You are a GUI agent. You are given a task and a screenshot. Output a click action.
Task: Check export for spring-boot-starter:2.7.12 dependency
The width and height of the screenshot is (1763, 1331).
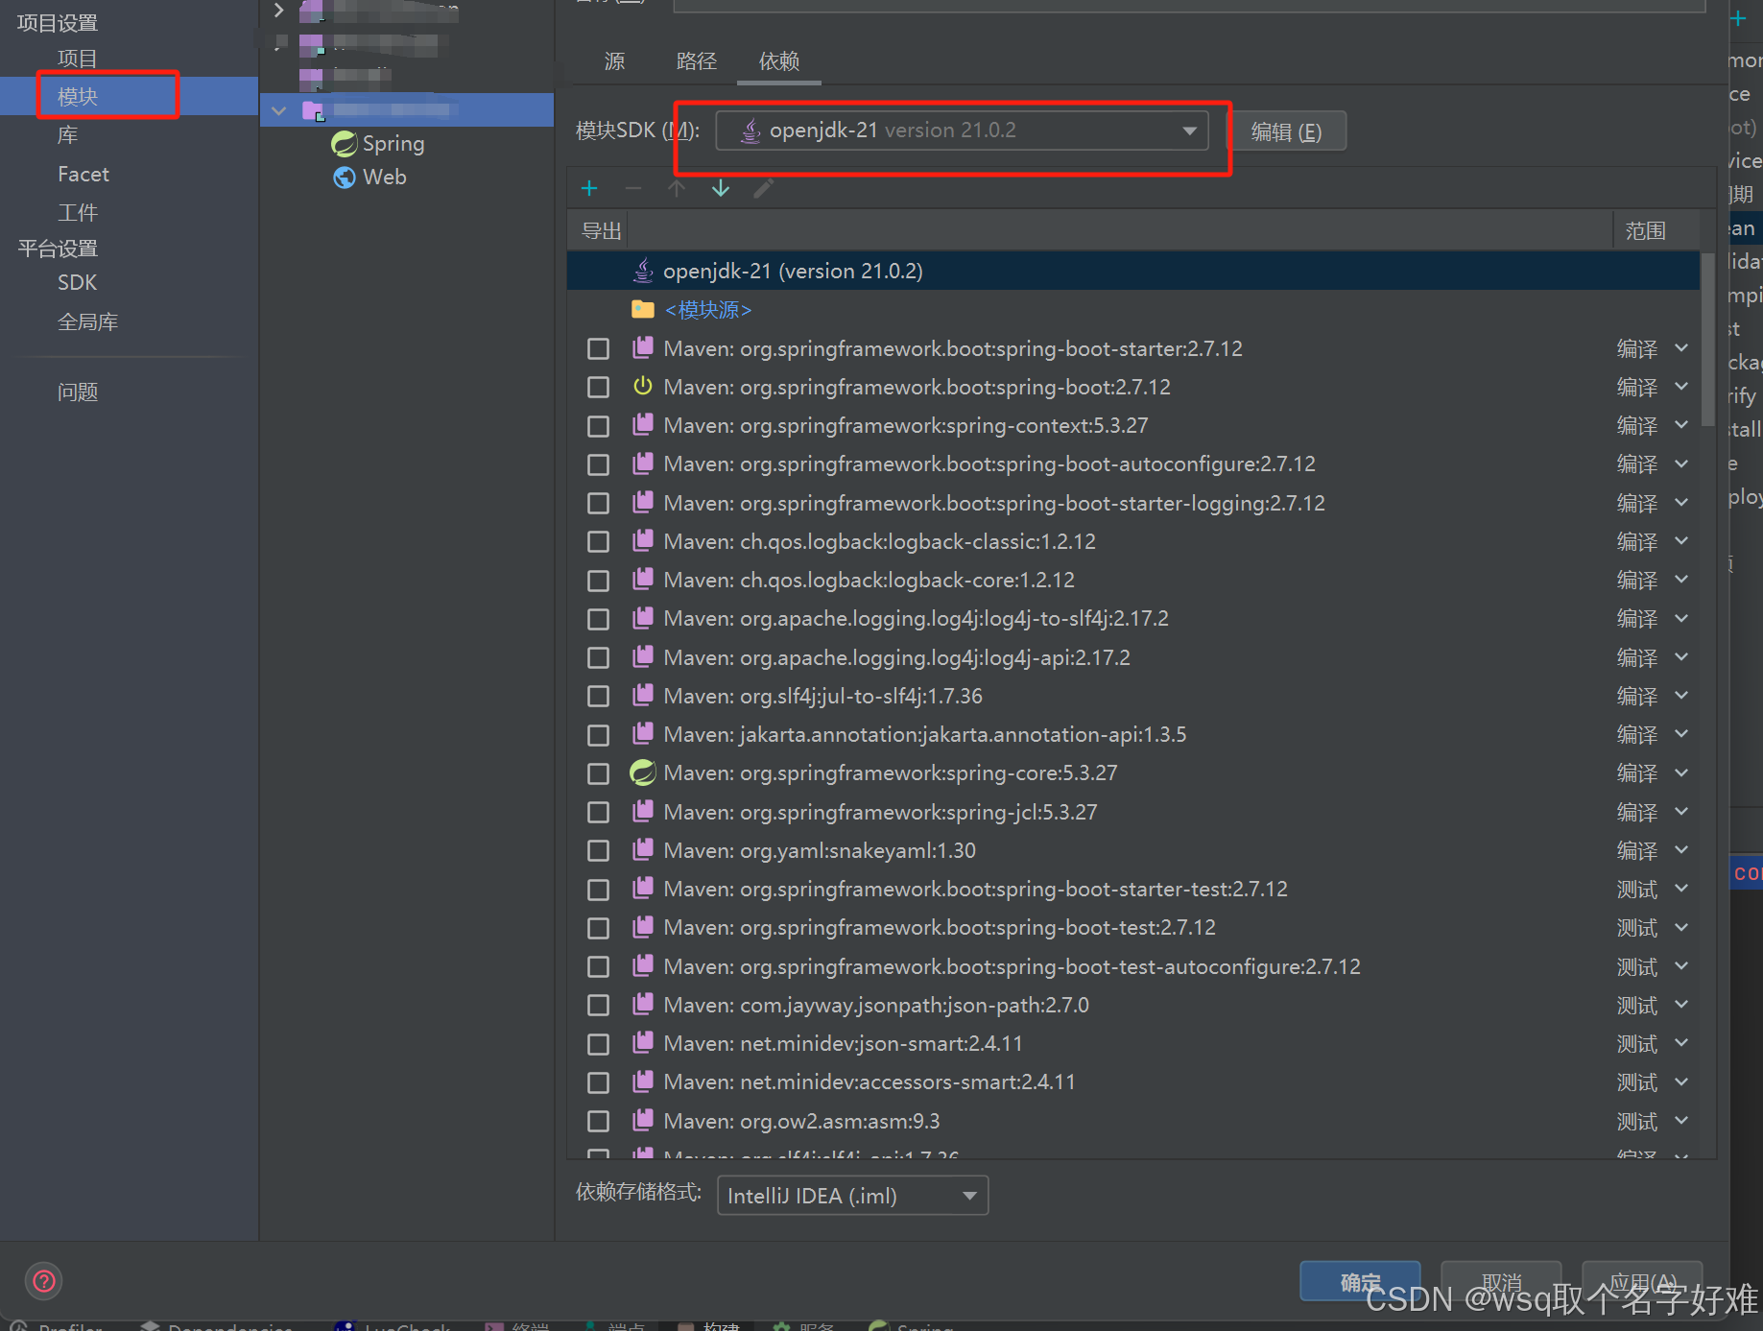pos(598,348)
